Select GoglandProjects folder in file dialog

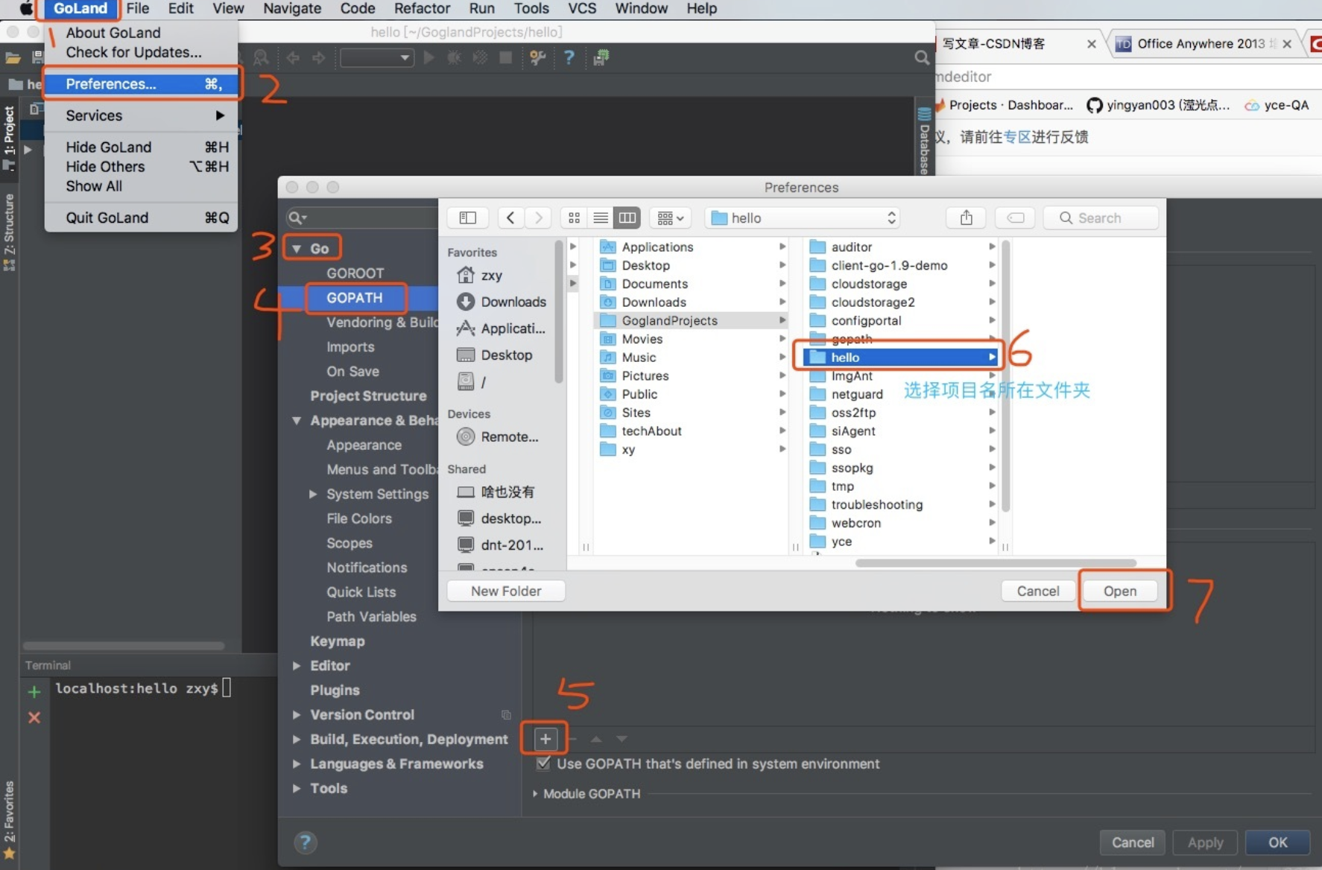692,320
